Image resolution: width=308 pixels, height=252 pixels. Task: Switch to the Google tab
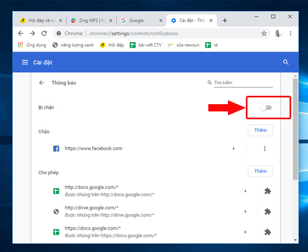tap(141, 20)
